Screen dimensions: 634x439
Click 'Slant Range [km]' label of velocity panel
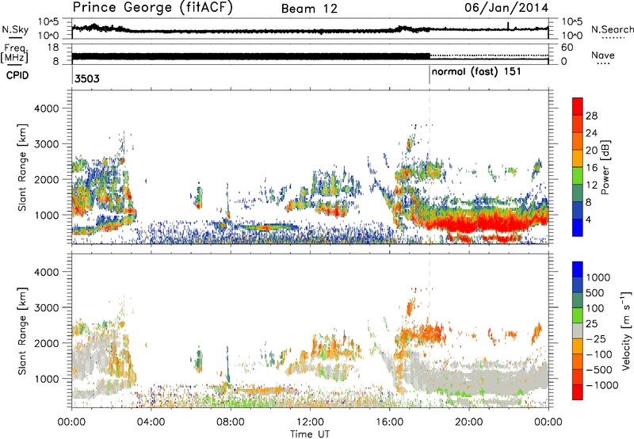pyautogui.click(x=22, y=330)
